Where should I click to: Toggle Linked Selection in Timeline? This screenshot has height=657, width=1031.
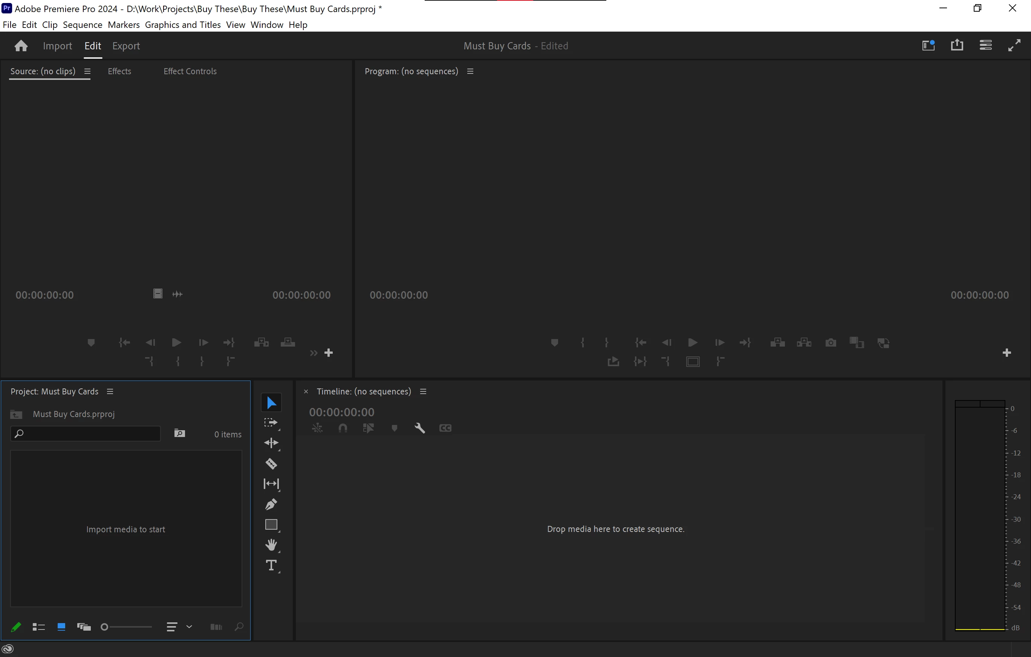pos(368,428)
